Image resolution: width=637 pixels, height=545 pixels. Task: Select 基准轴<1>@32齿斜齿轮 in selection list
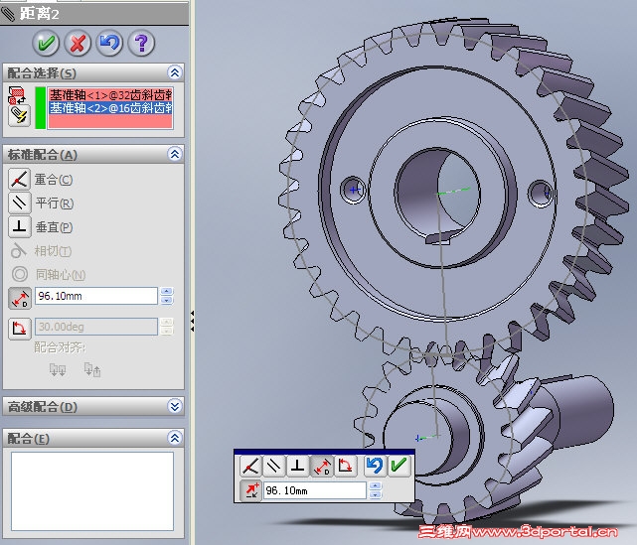point(110,95)
